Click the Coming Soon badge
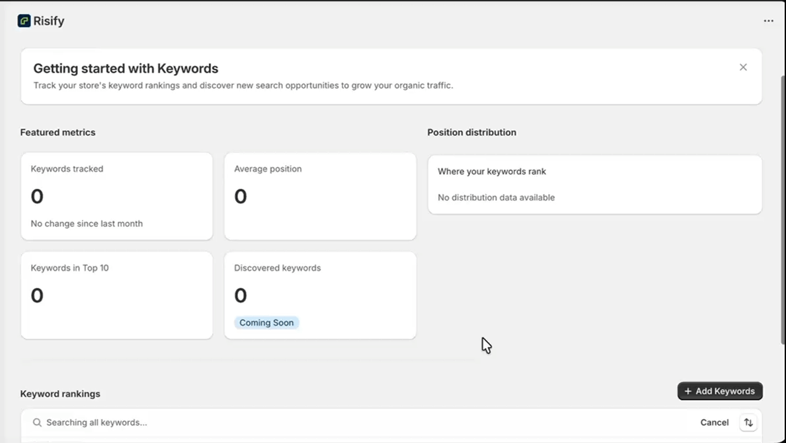 [266, 323]
